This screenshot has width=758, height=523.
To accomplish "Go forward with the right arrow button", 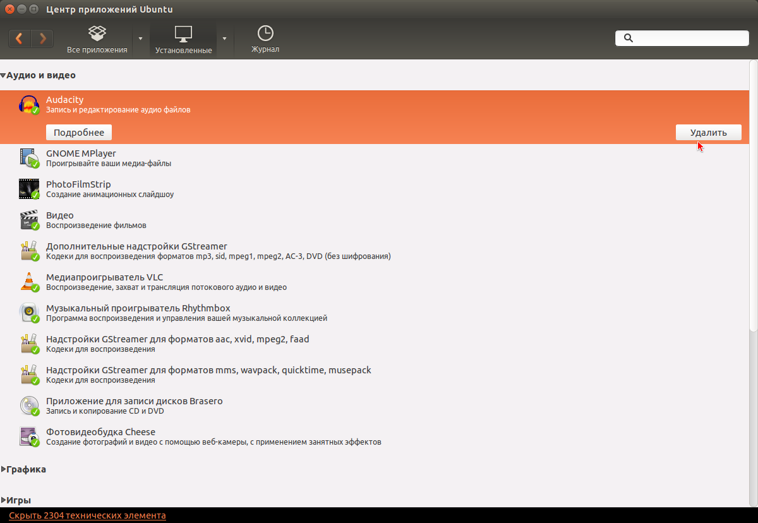I will coord(42,39).
